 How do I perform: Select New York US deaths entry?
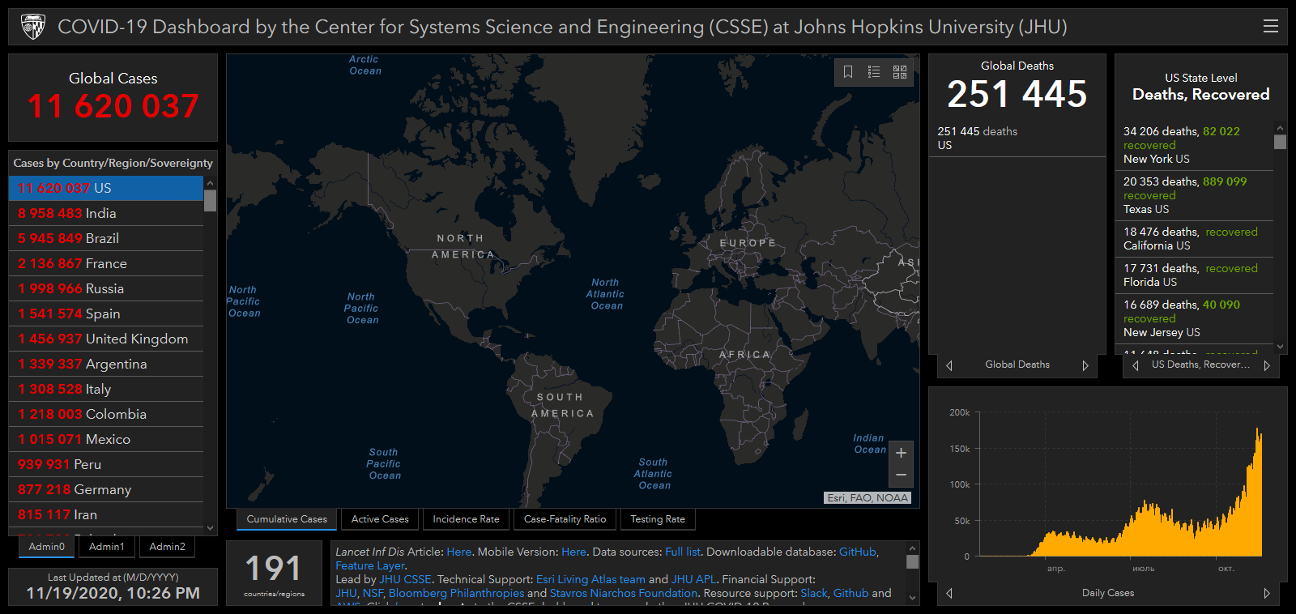coord(1194,145)
